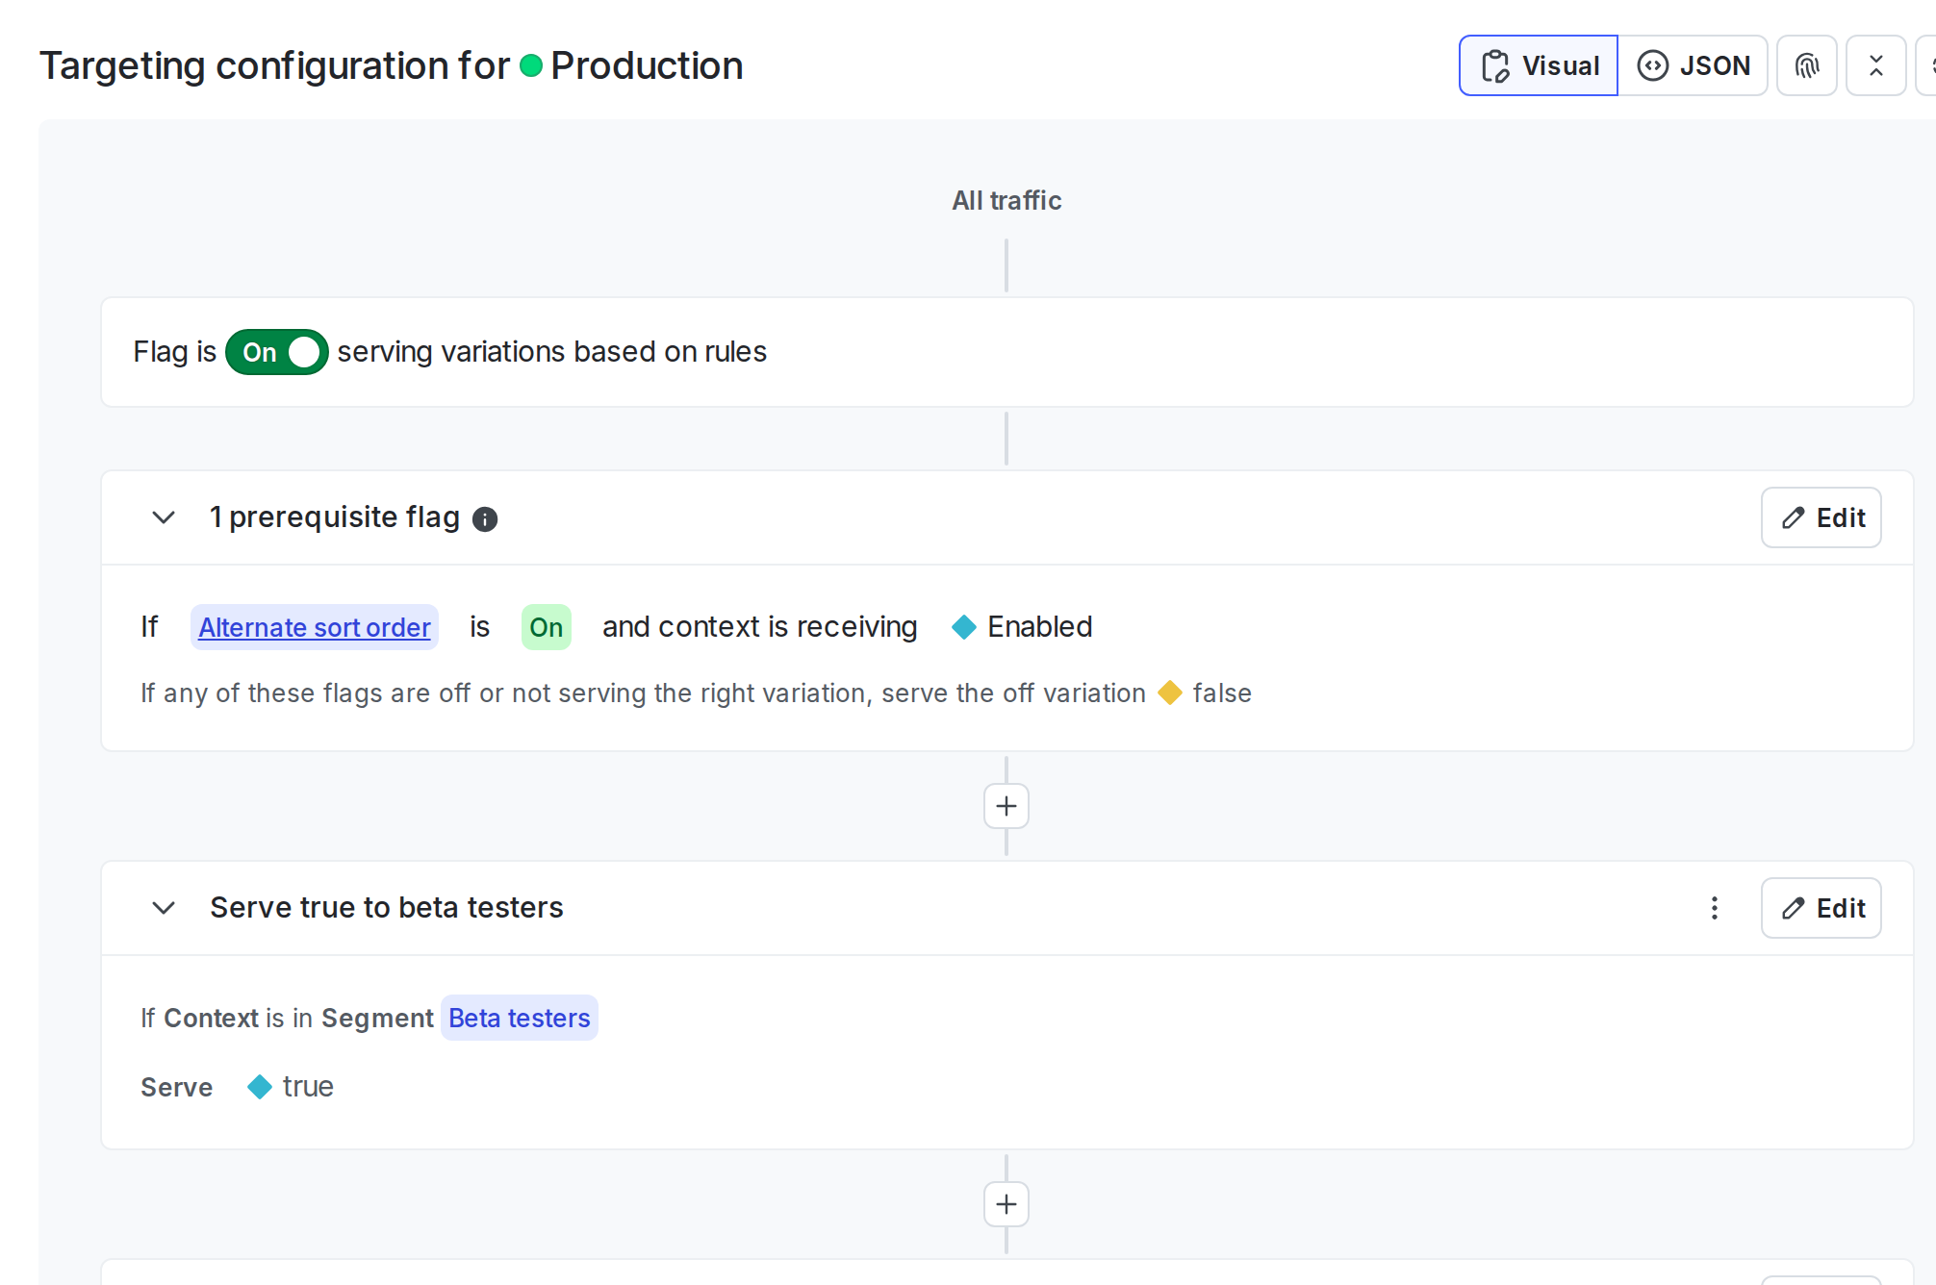The width and height of the screenshot is (1936, 1285).
Task: Click the plus button above beta testers rule
Action: pos(1006,806)
